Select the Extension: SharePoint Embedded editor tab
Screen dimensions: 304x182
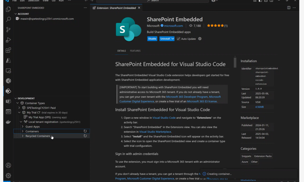point(116,8)
